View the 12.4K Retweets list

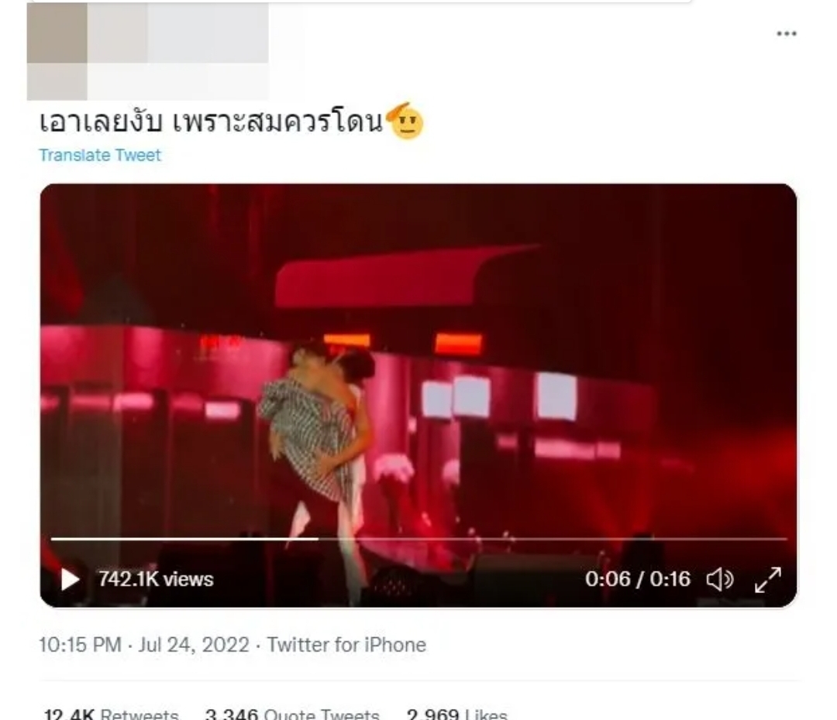click(111, 714)
